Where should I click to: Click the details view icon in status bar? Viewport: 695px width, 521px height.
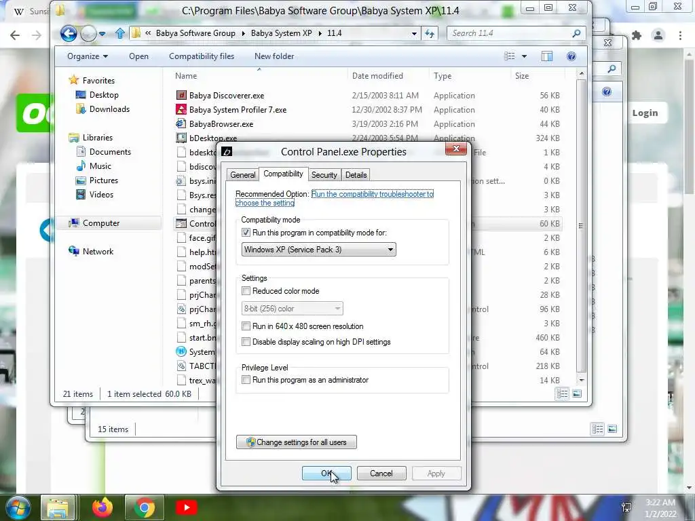(562, 393)
